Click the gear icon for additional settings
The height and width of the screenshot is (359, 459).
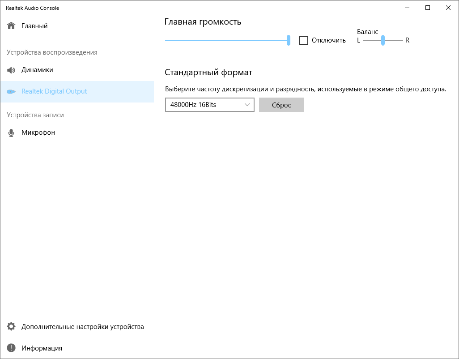11,327
